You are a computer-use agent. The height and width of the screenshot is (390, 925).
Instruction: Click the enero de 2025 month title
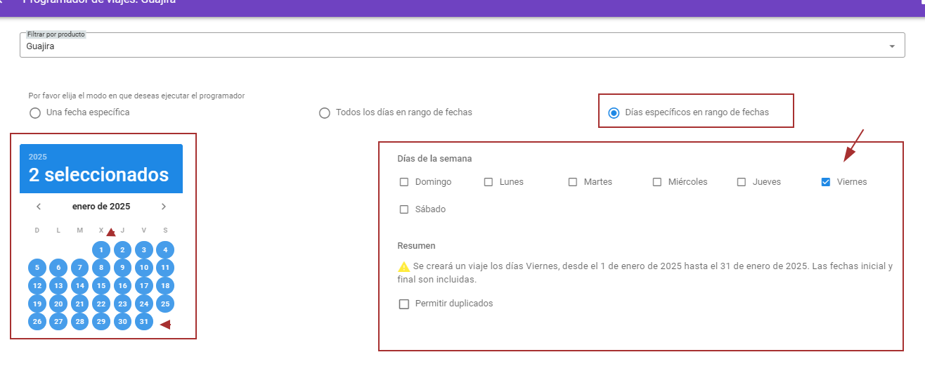click(101, 207)
